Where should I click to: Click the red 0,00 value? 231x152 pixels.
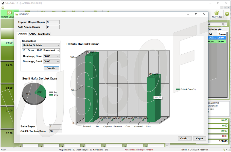click(x=225, y=136)
